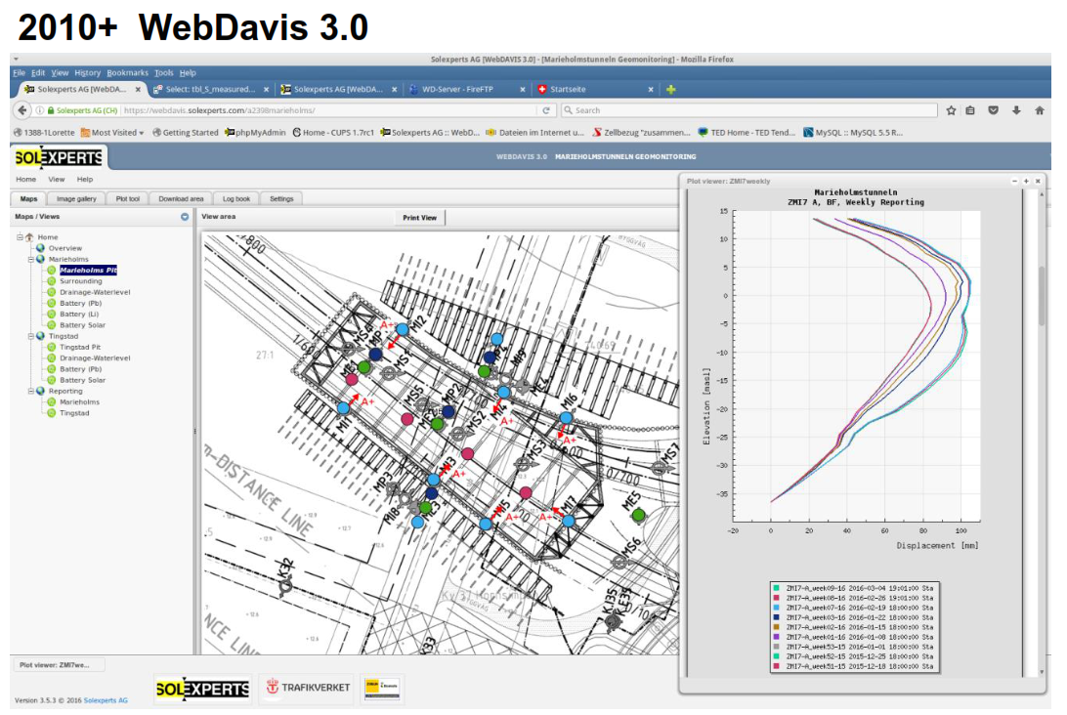
Task: Switch to the Image gallery tab
Action: pyautogui.click(x=76, y=198)
